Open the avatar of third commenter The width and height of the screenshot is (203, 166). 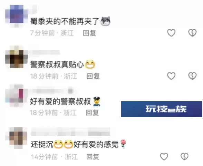point(16,96)
